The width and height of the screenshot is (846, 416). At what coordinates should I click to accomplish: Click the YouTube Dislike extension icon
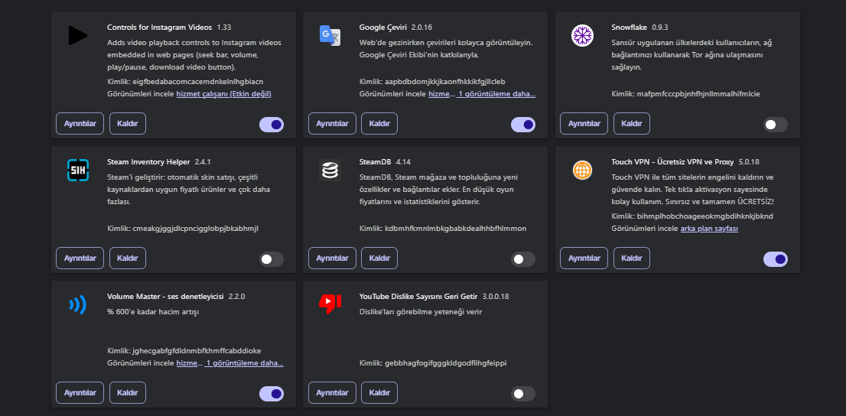click(330, 304)
